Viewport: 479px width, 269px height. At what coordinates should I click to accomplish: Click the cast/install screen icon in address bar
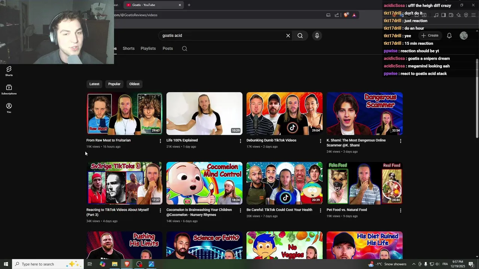(x=328, y=15)
